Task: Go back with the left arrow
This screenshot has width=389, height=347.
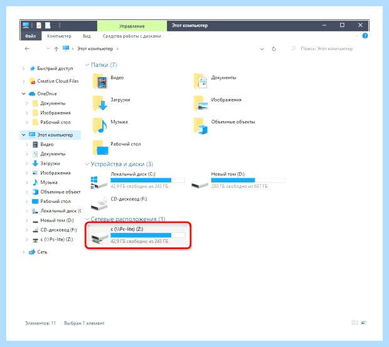Action: (x=27, y=49)
